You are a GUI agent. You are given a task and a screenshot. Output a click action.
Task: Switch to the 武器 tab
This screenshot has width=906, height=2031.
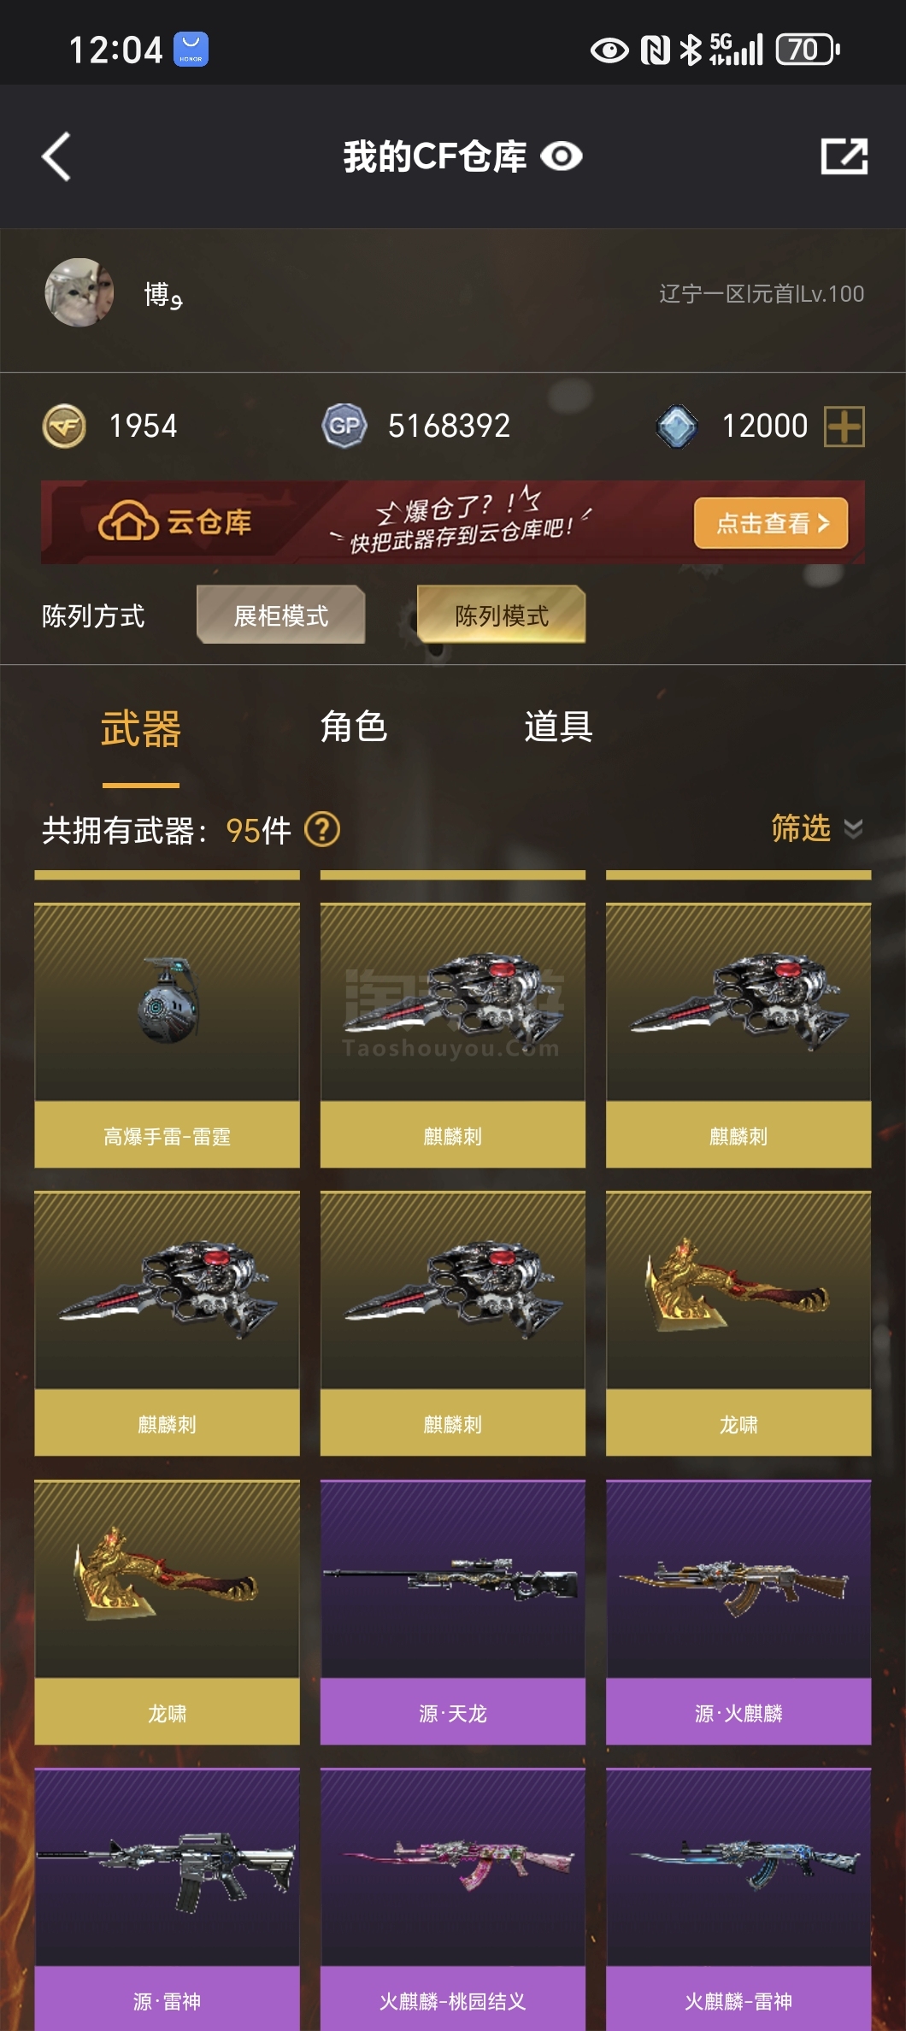click(x=141, y=729)
